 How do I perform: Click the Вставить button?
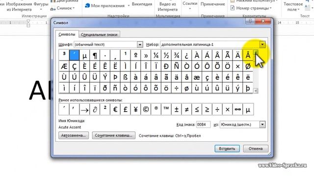[227, 149]
